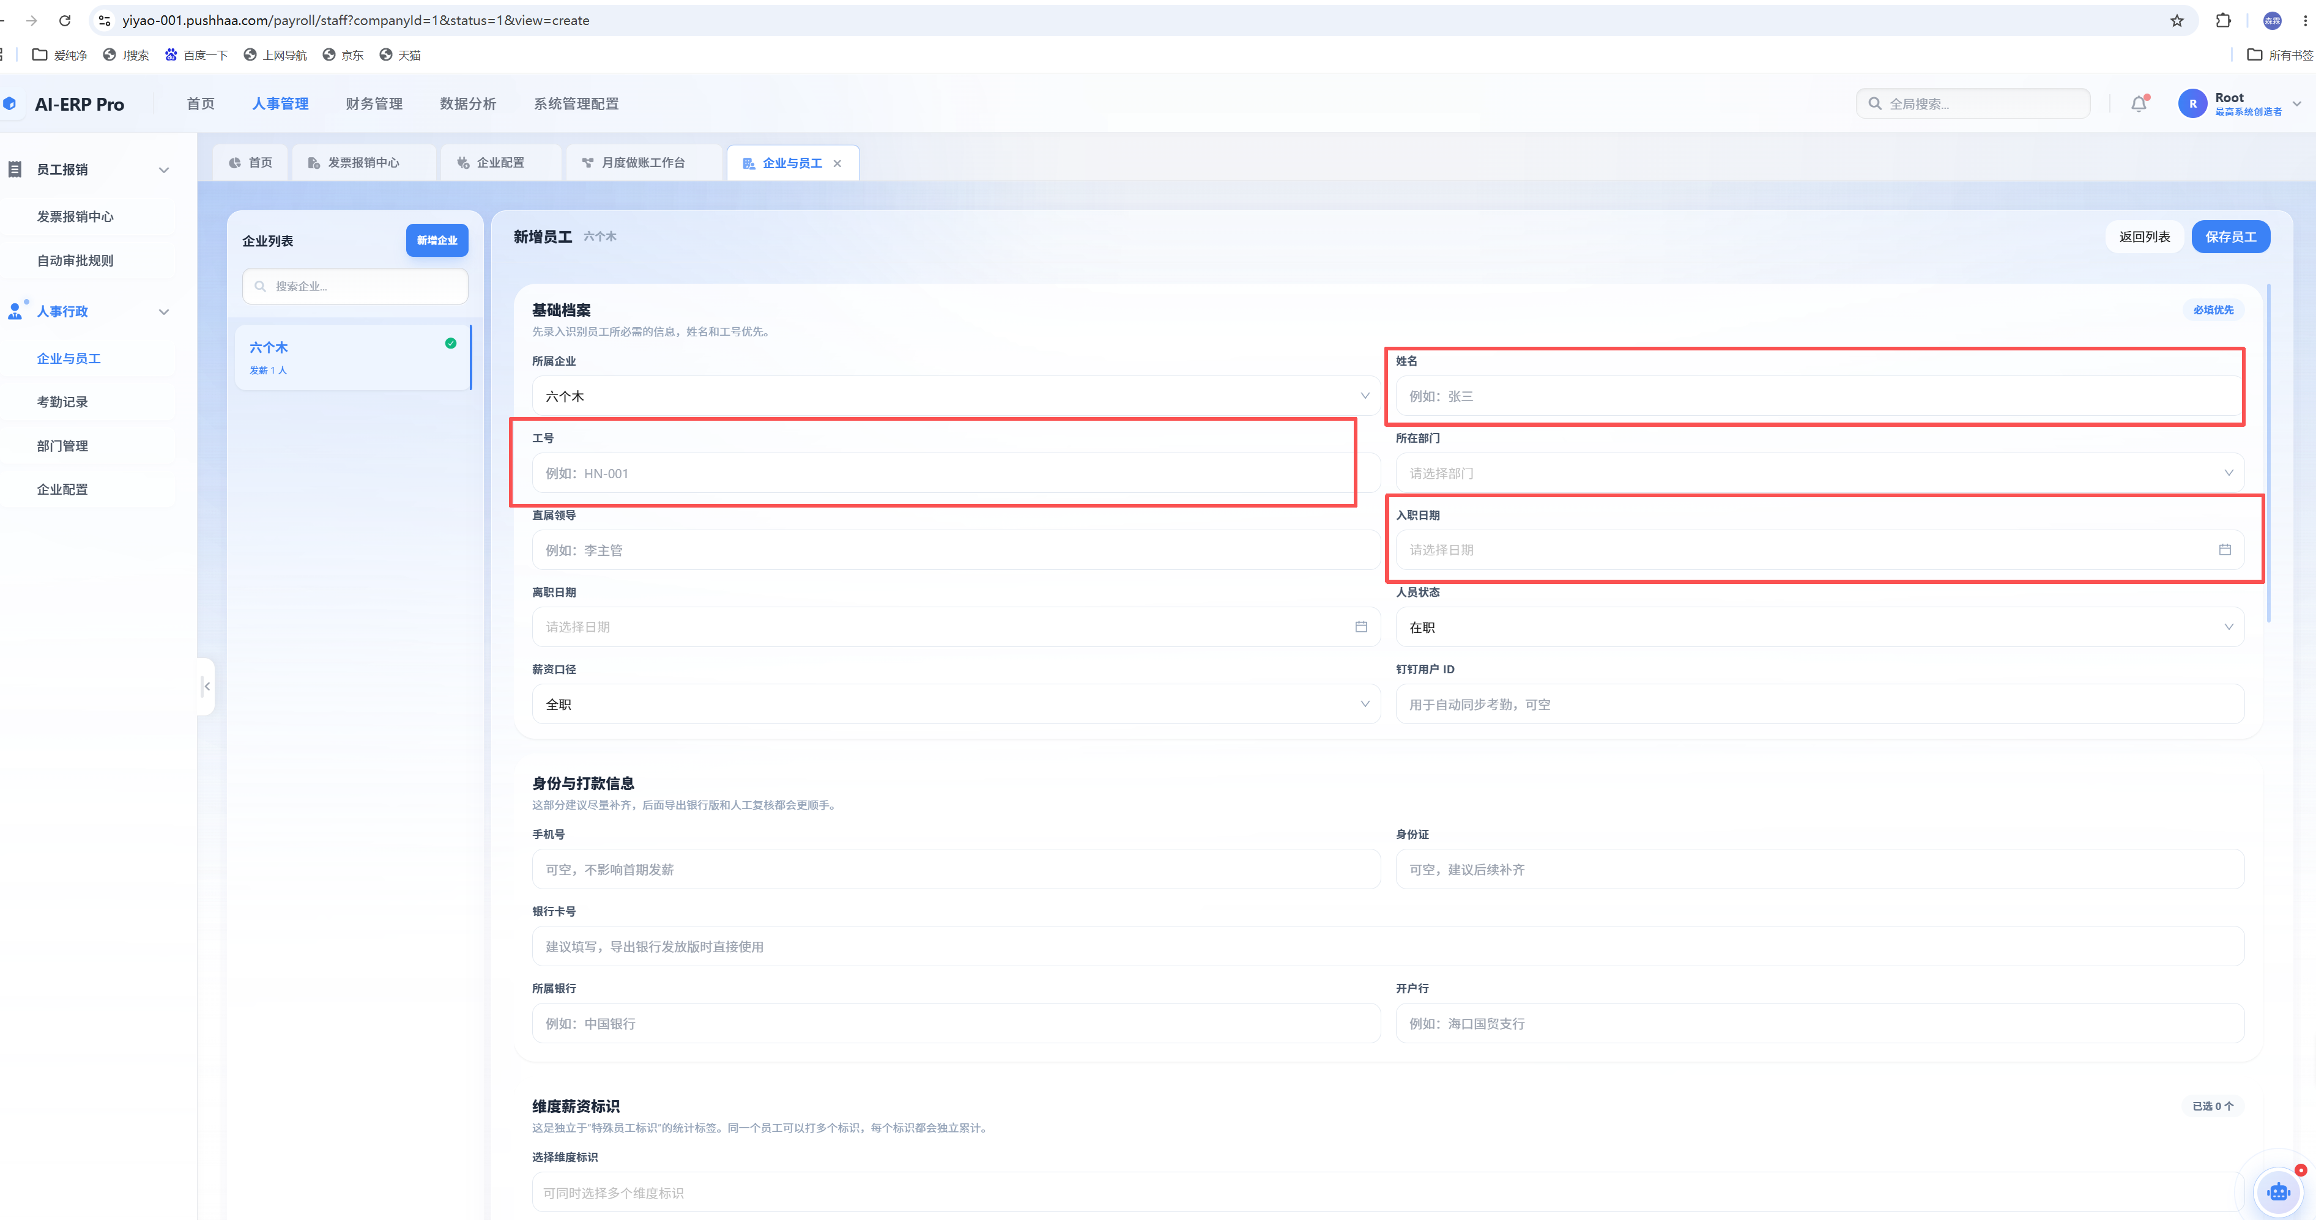Focus the 所属银行 input field
The width and height of the screenshot is (2316, 1220).
(956, 1023)
